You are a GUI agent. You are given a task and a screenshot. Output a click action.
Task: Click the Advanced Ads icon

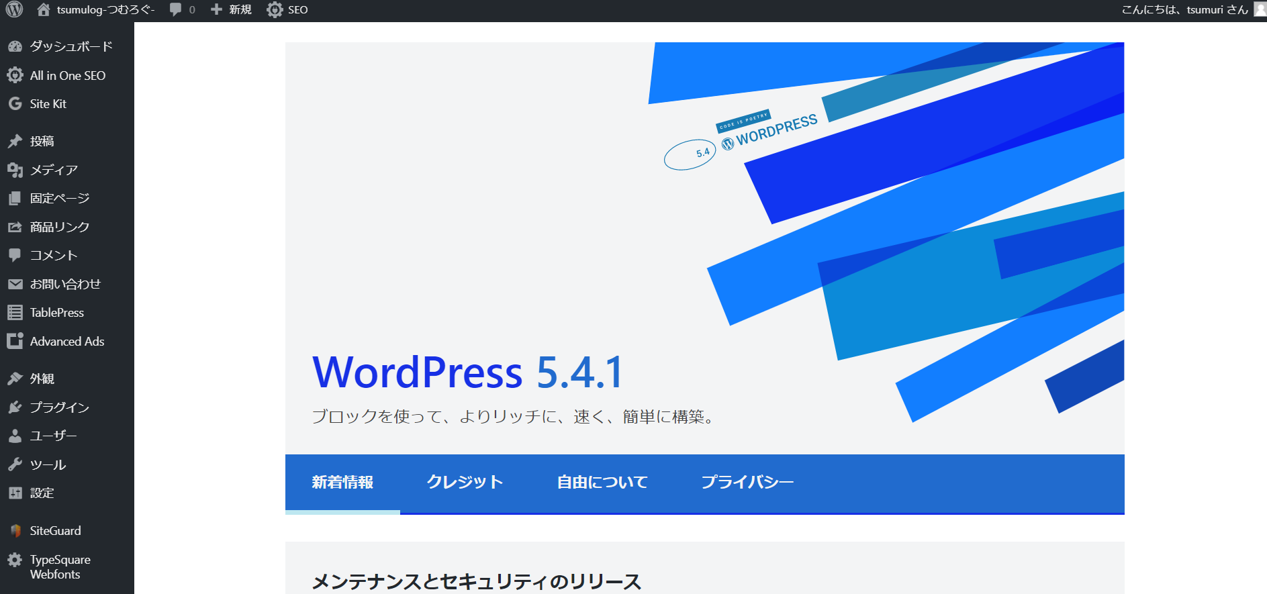coord(15,341)
